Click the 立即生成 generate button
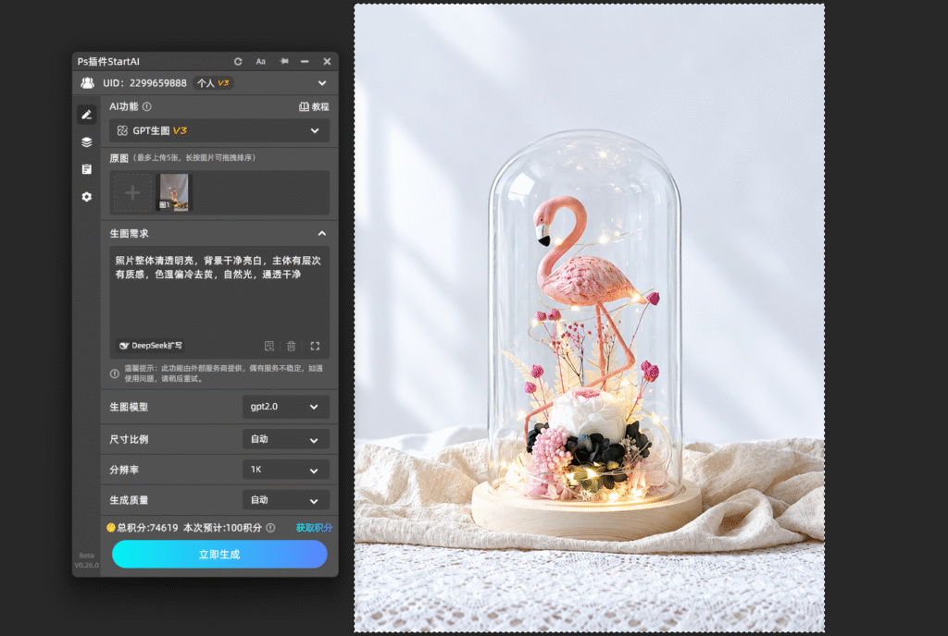948x636 pixels. click(219, 554)
